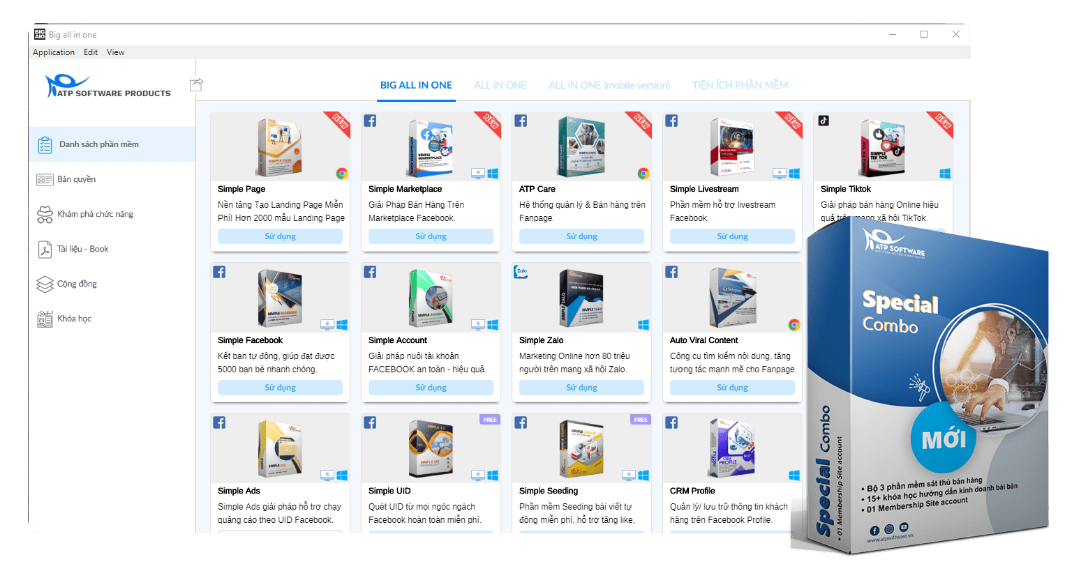
Task: Click the Simple UID product box image
Action: click(x=431, y=448)
